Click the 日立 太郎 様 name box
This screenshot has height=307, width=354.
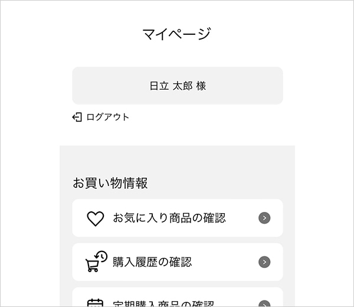point(177,86)
